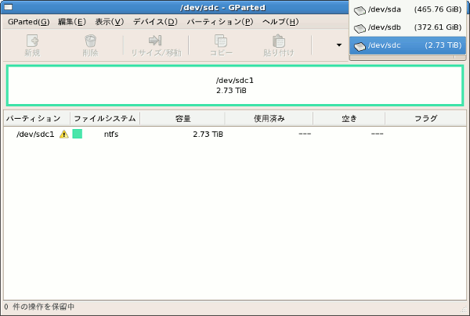Click the warning icon next to /dev/sdc1
The height and width of the screenshot is (316, 470).
[64, 135]
